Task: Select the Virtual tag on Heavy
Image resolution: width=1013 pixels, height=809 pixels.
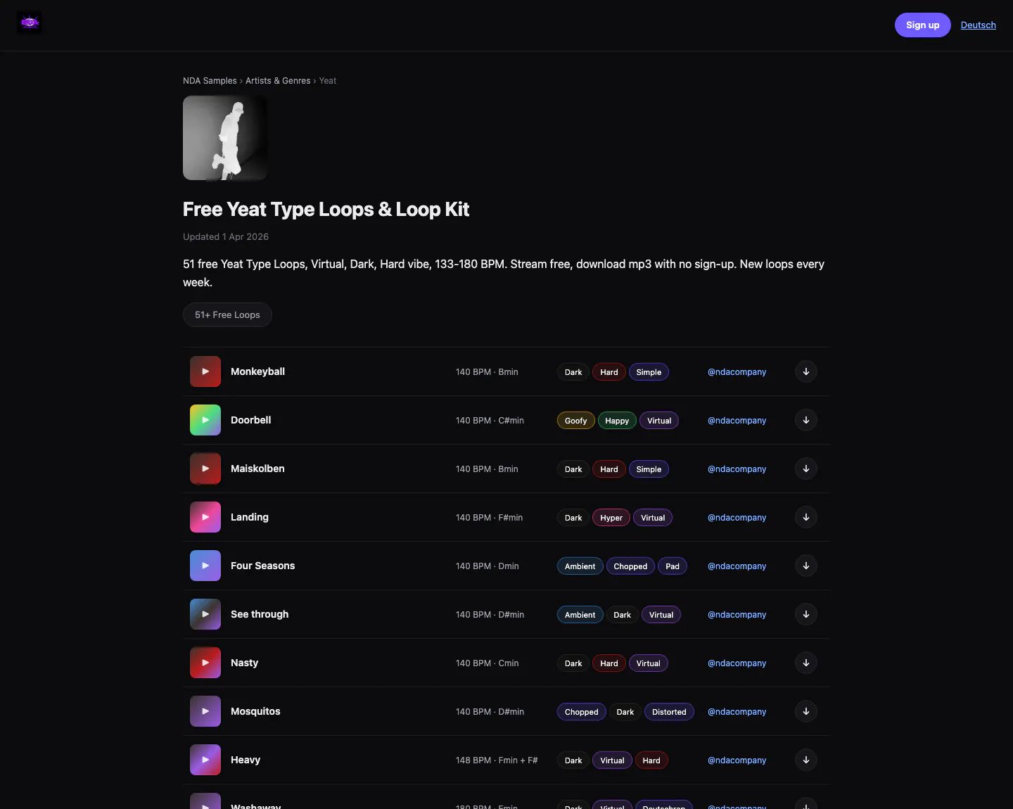Action: coord(612,760)
